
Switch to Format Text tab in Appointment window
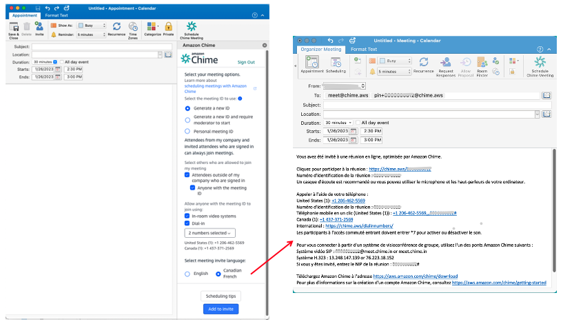57,15
